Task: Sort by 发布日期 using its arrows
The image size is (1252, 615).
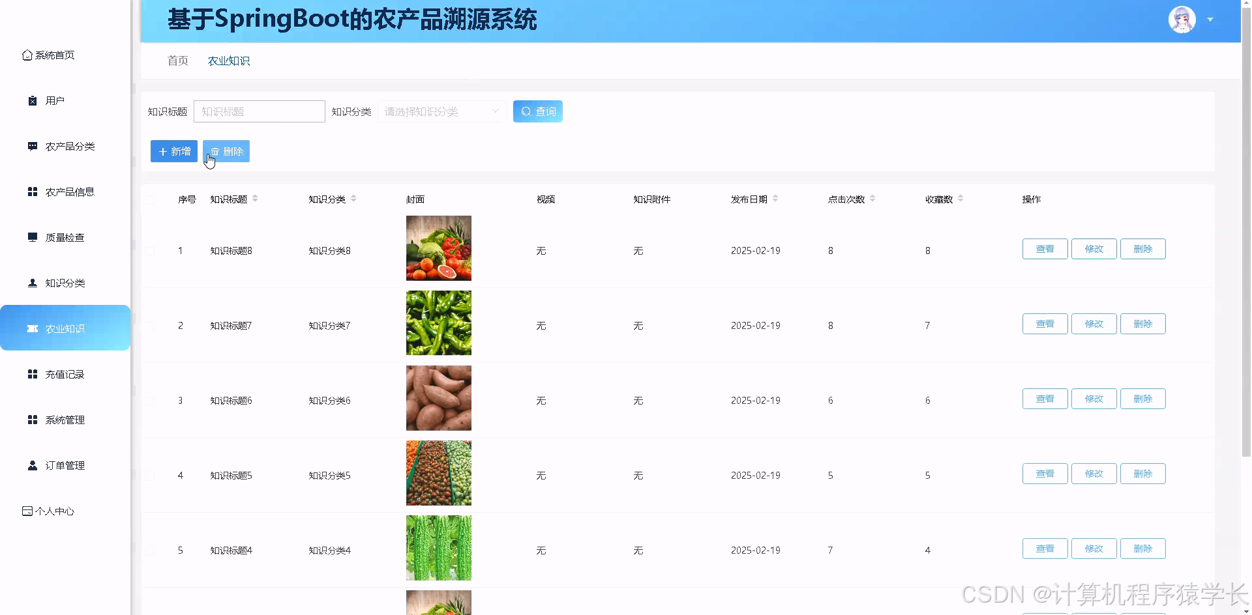Action: 777,199
